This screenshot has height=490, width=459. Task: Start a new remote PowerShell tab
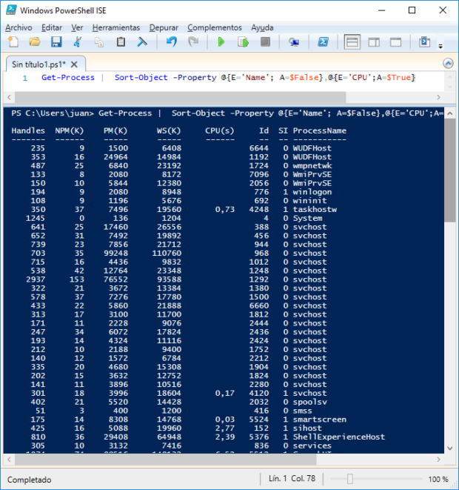(294, 42)
